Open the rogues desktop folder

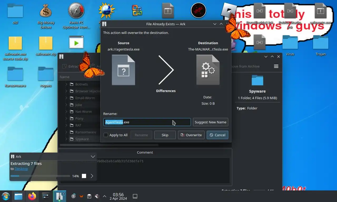46,77
